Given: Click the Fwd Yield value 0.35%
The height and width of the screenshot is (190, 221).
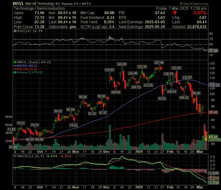Looking at the screenshot, I should pos(109,22).
